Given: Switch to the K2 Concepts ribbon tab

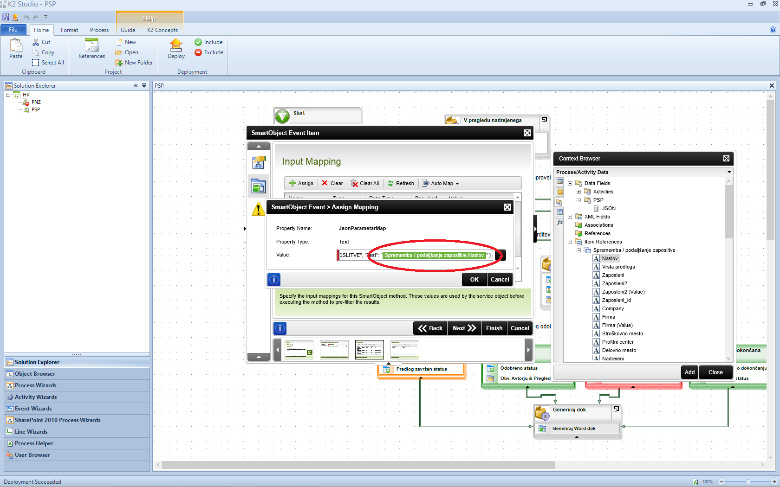Looking at the screenshot, I should 162,30.
